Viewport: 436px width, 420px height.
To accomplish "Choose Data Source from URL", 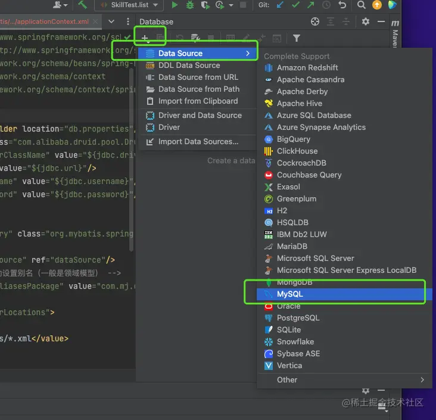I will 197,77.
